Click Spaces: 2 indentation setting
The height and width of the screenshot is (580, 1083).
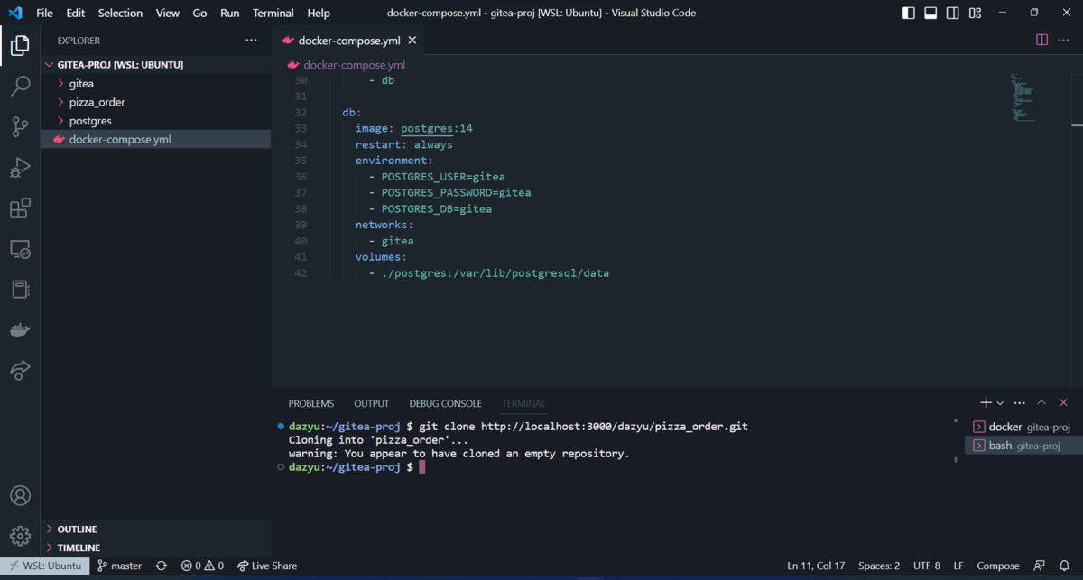point(879,566)
